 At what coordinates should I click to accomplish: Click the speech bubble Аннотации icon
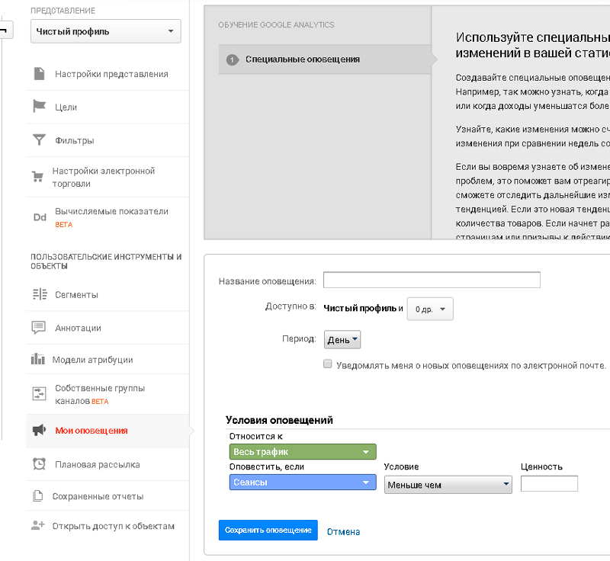click(39, 327)
